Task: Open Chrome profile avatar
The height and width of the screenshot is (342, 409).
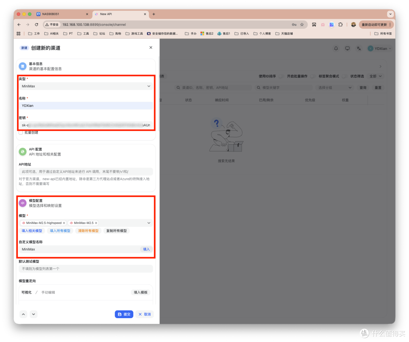Action: tap(353, 25)
